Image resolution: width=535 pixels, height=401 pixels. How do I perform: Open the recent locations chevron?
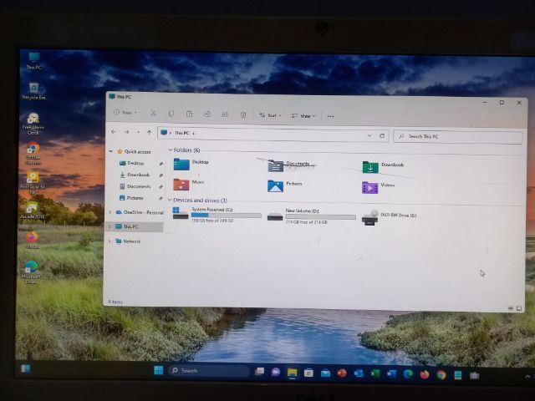point(138,132)
